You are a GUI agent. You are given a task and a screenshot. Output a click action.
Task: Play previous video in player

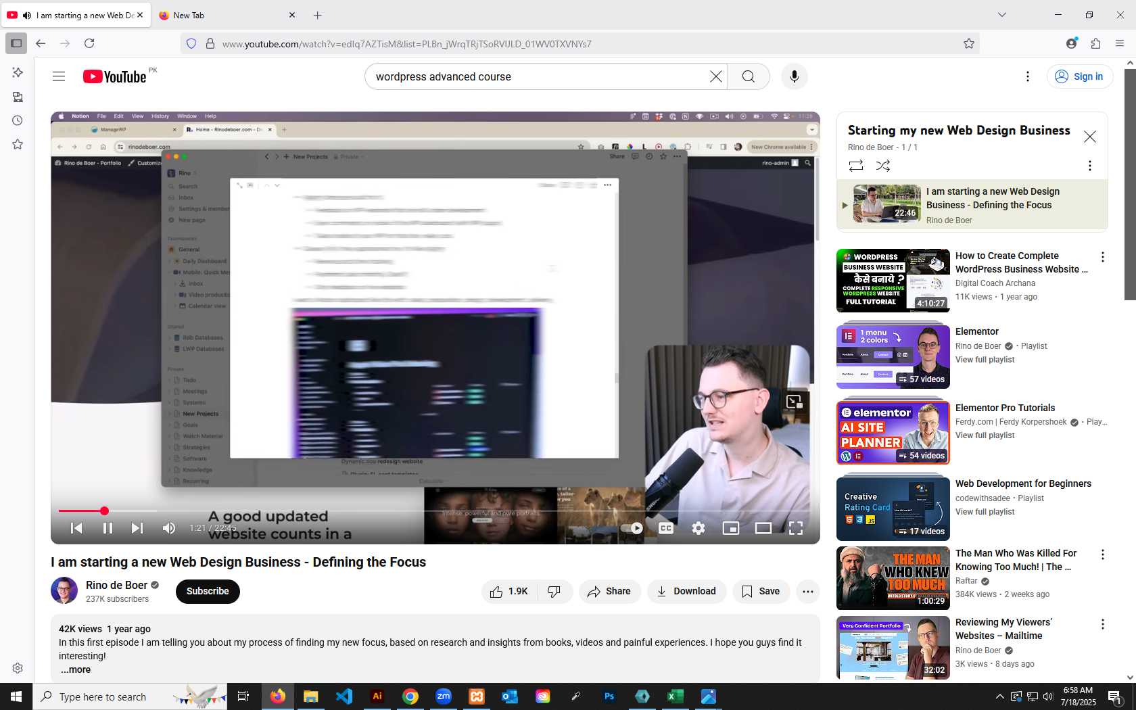click(x=76, y=528)
